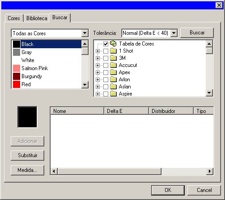Expand the 3M tree node

pyautogui.click(x=98, y=58)
